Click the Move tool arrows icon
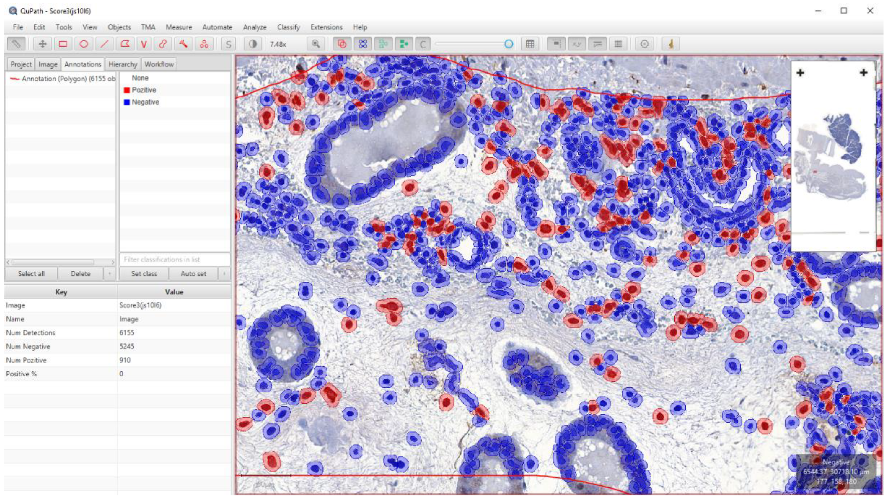This screenshot has height=499, width=888. coord(43,44)
